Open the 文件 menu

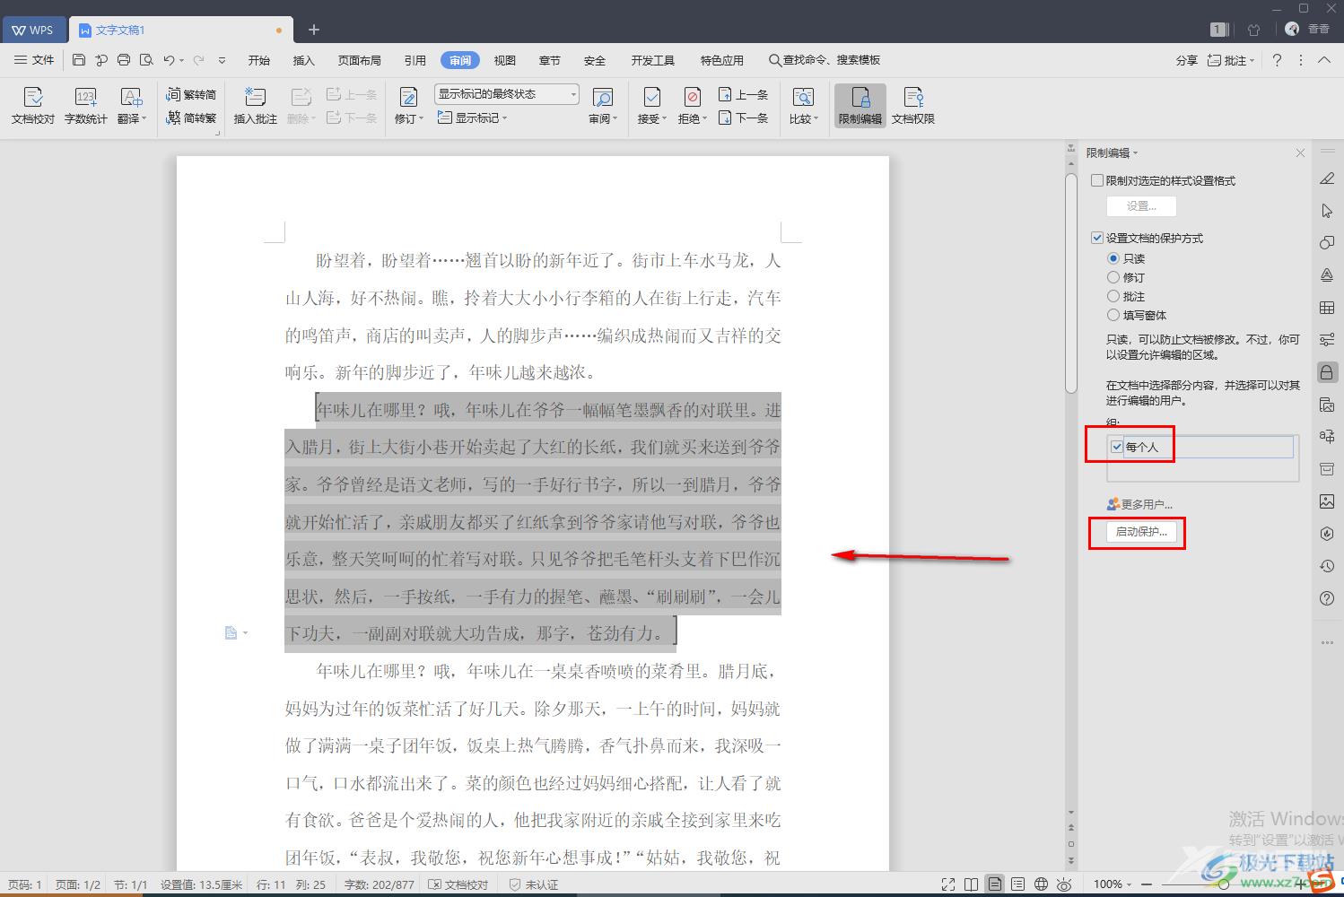34,60
